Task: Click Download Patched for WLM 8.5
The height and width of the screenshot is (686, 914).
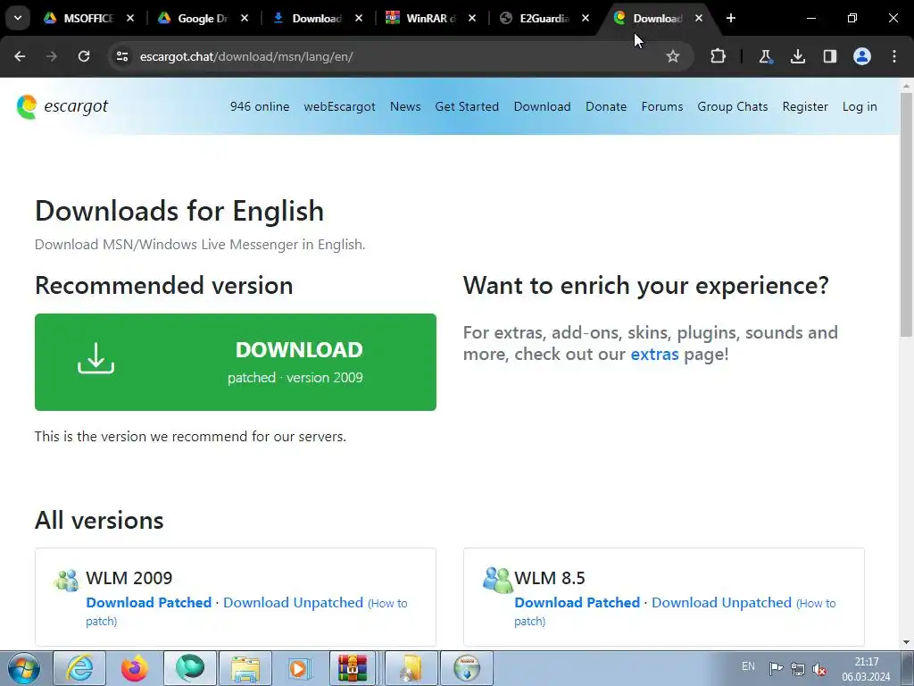Action: point(577,603)
